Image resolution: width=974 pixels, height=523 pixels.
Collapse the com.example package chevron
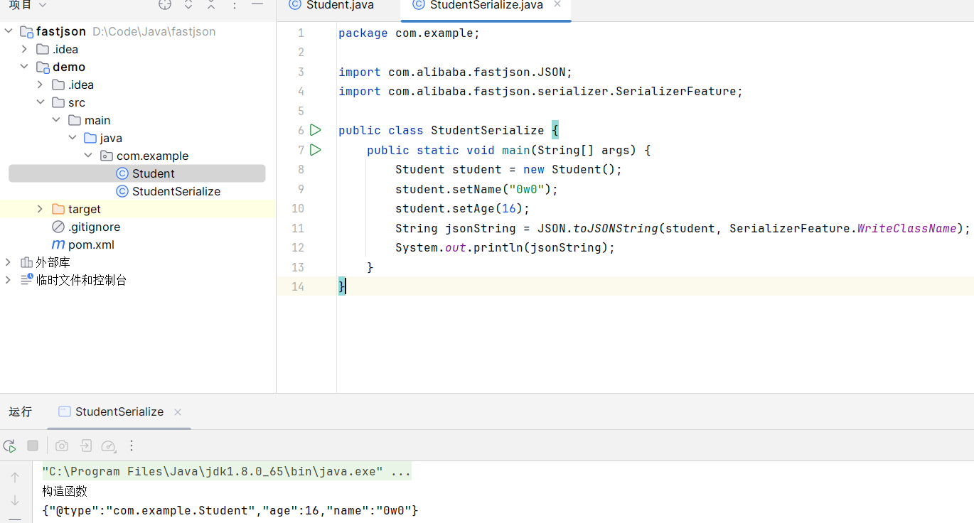coord(88,156)
